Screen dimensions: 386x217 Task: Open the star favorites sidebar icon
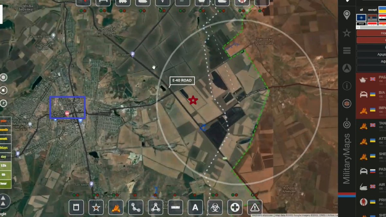click(347, 33)
